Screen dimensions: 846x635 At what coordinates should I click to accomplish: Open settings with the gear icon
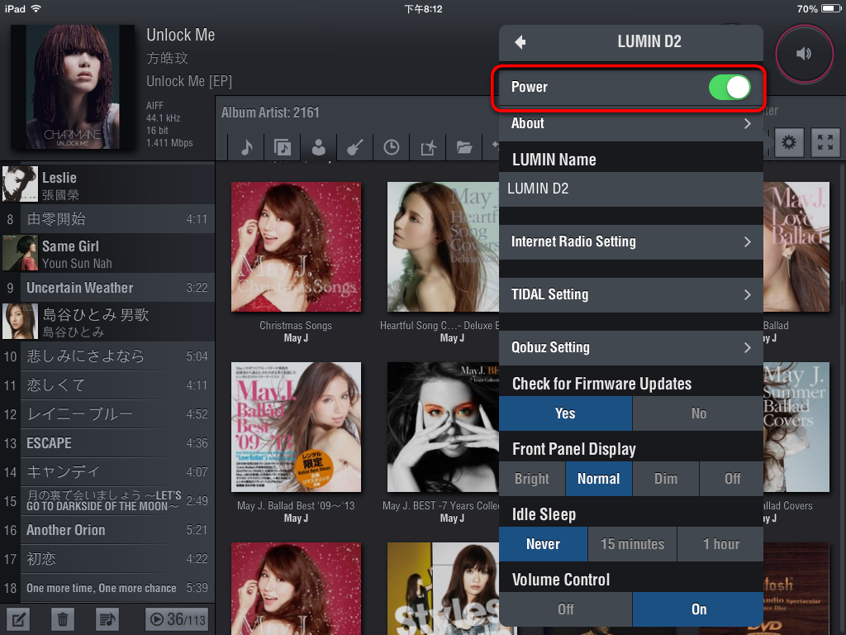click(x=789, y=144)
